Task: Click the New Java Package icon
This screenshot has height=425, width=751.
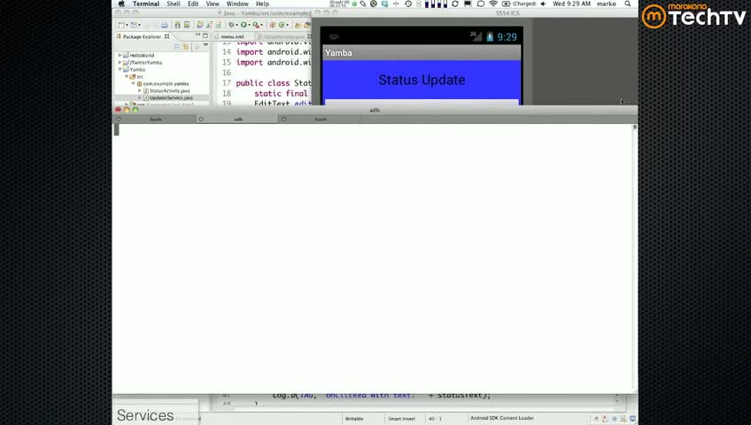Action: point(273,25)
